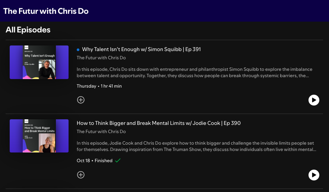Open the Why Talent Isn't Enough thumbnail
Image resolution: width=329 pixels, height=192 pixels.
[x=39, y=62]
